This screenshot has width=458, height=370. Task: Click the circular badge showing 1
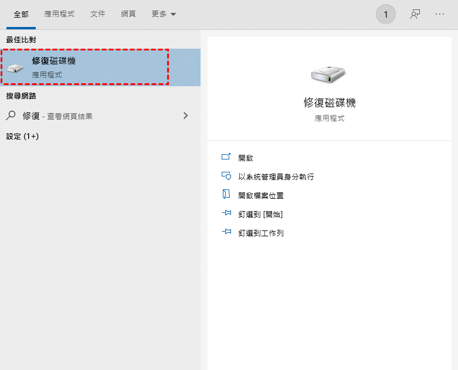[386, 14]
